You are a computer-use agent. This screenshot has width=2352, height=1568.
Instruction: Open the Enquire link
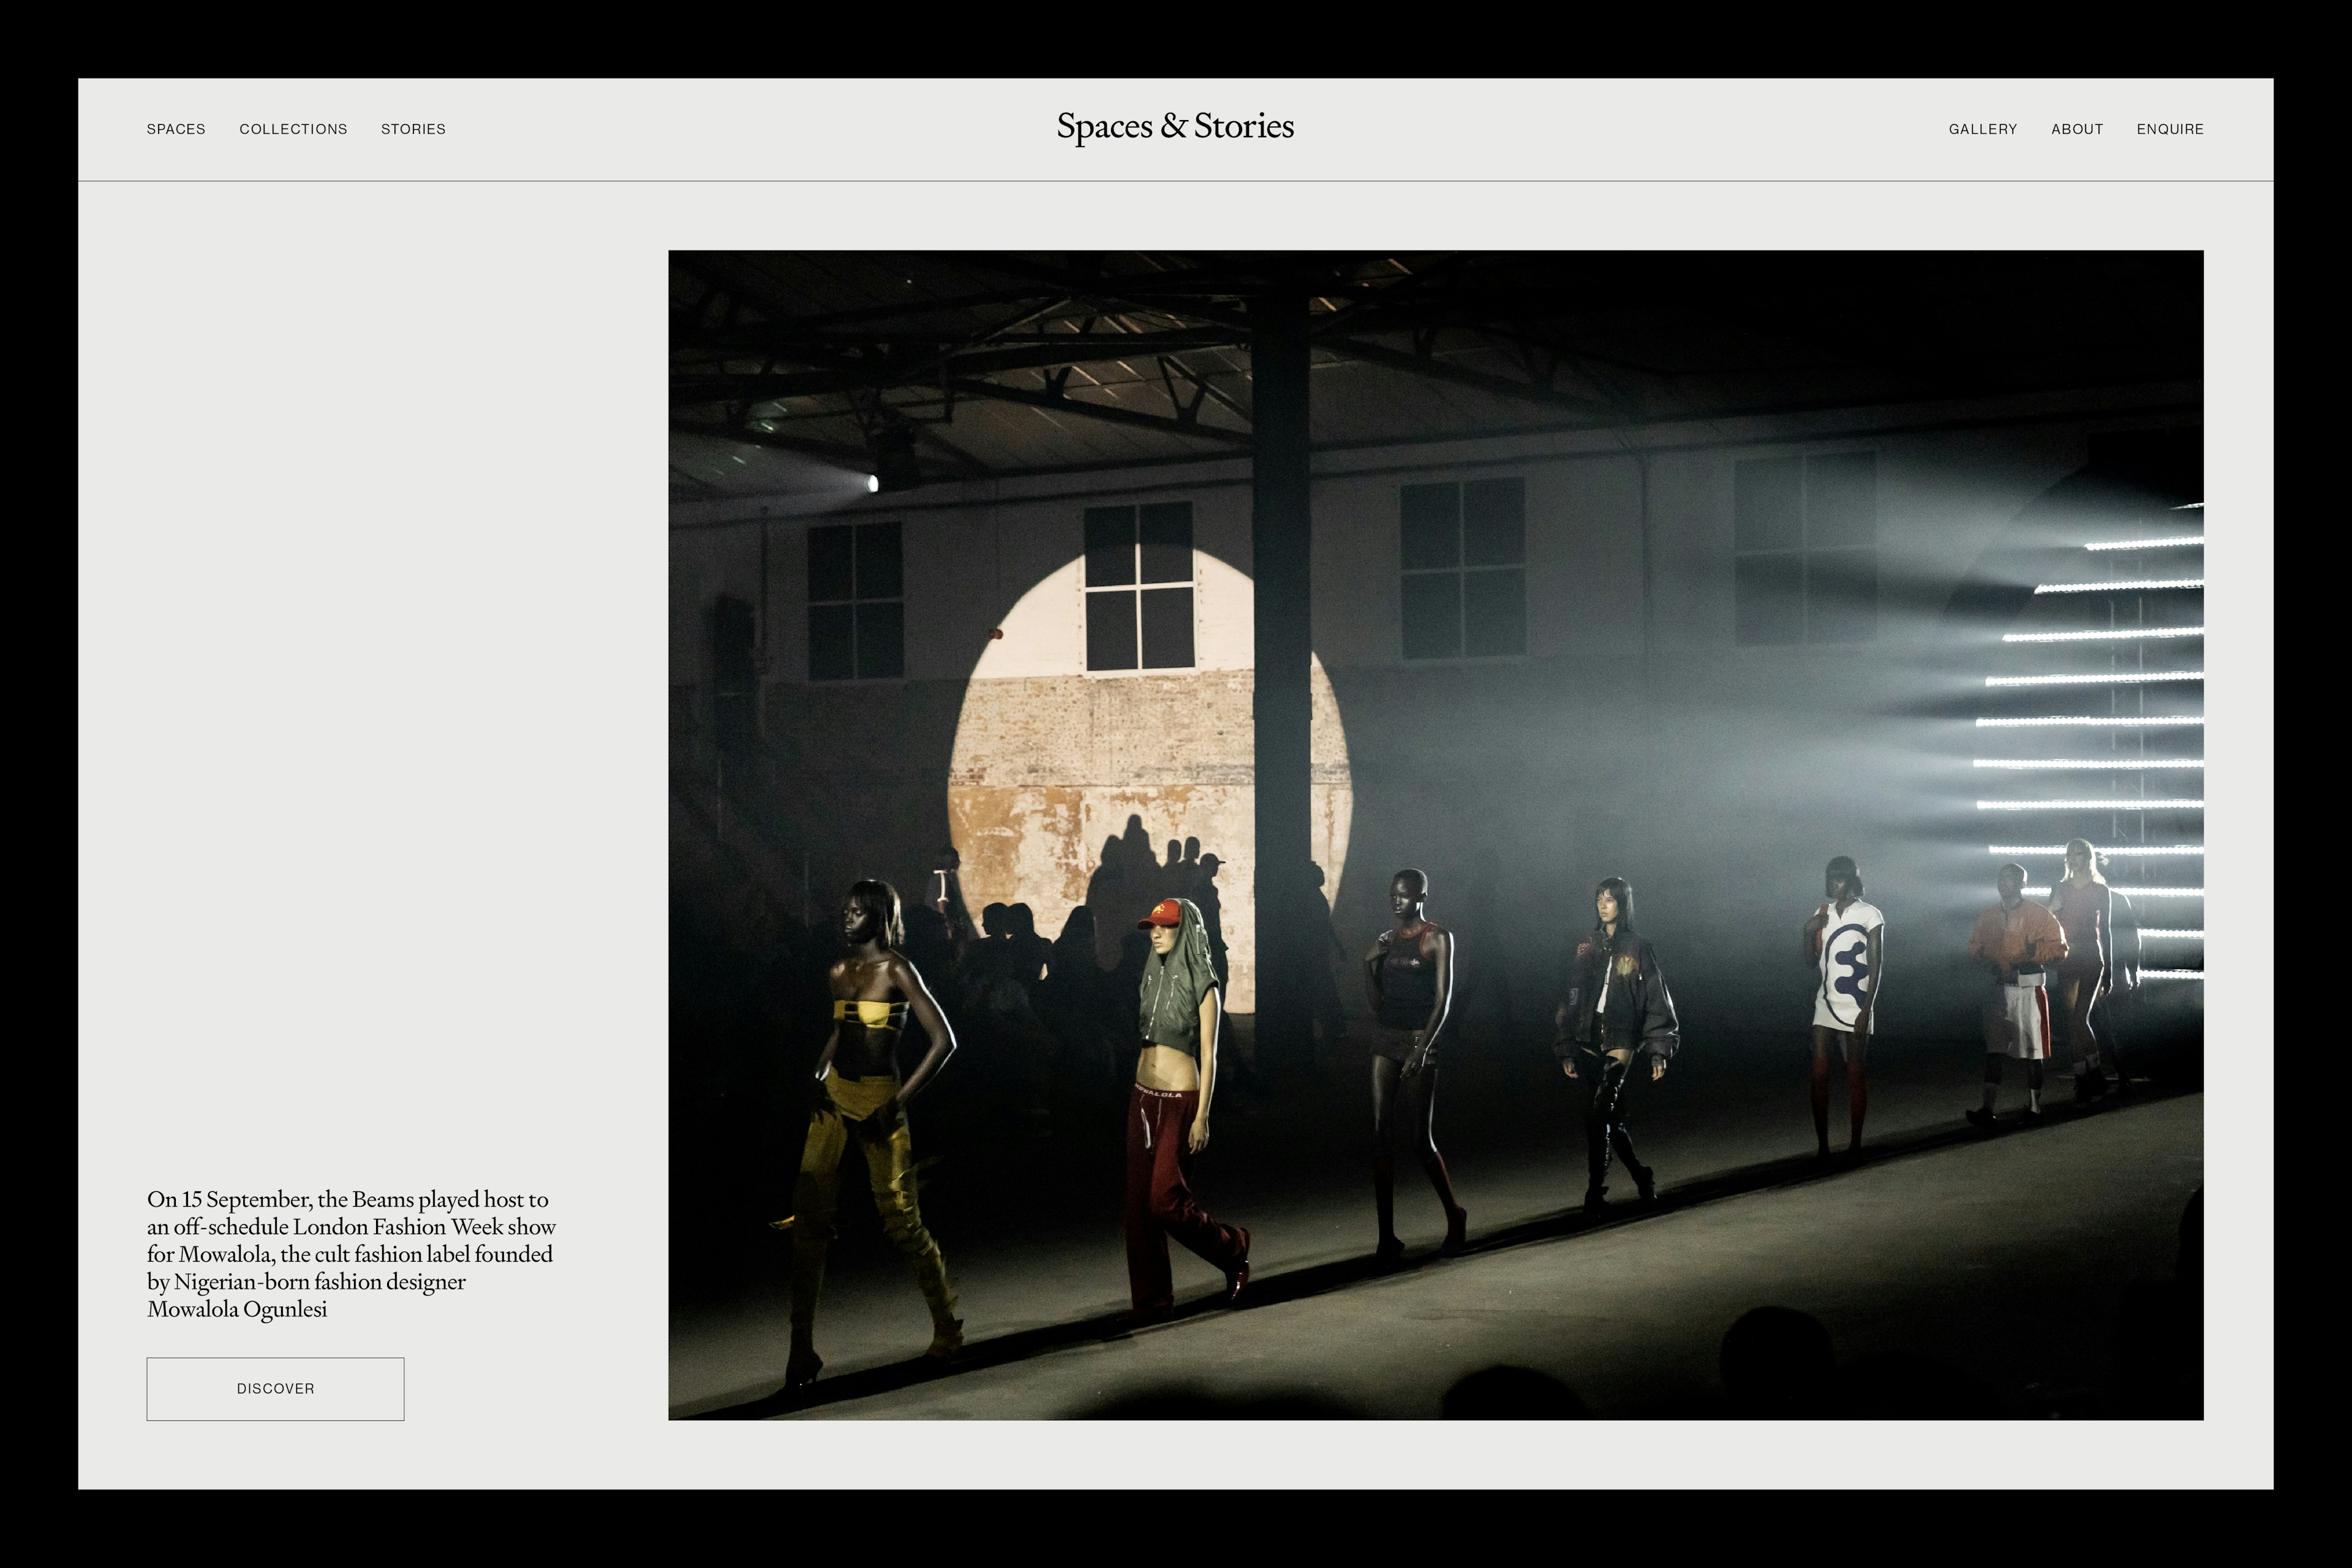[2170, 129]
